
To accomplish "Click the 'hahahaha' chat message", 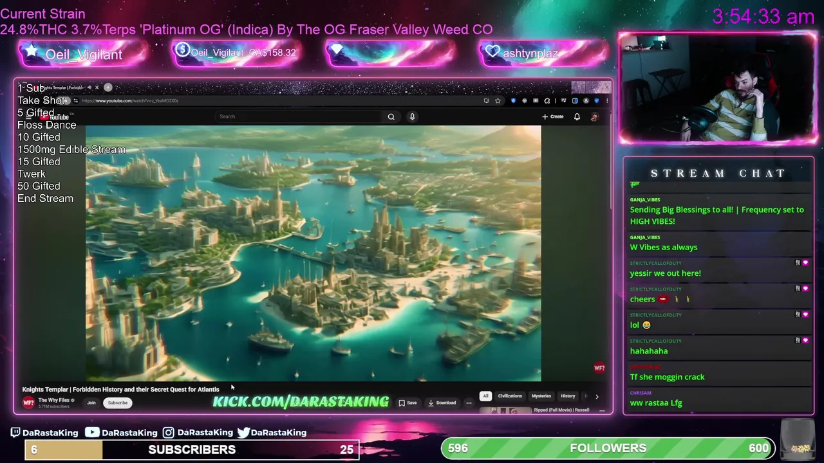I will pos(649,351).
